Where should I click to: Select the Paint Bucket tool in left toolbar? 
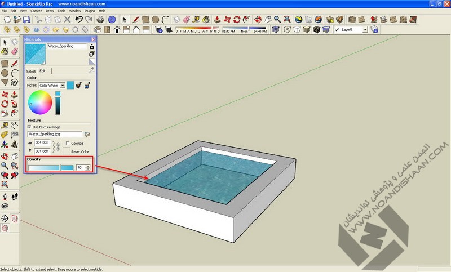[x=5, y=52]
